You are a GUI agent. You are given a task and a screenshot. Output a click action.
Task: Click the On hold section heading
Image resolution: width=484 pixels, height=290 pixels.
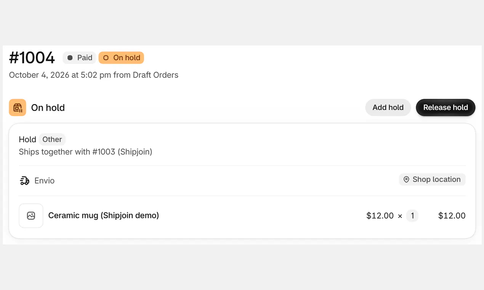tap(48, 108)
